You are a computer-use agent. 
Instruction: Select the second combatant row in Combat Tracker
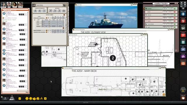[x=161, y=12]
